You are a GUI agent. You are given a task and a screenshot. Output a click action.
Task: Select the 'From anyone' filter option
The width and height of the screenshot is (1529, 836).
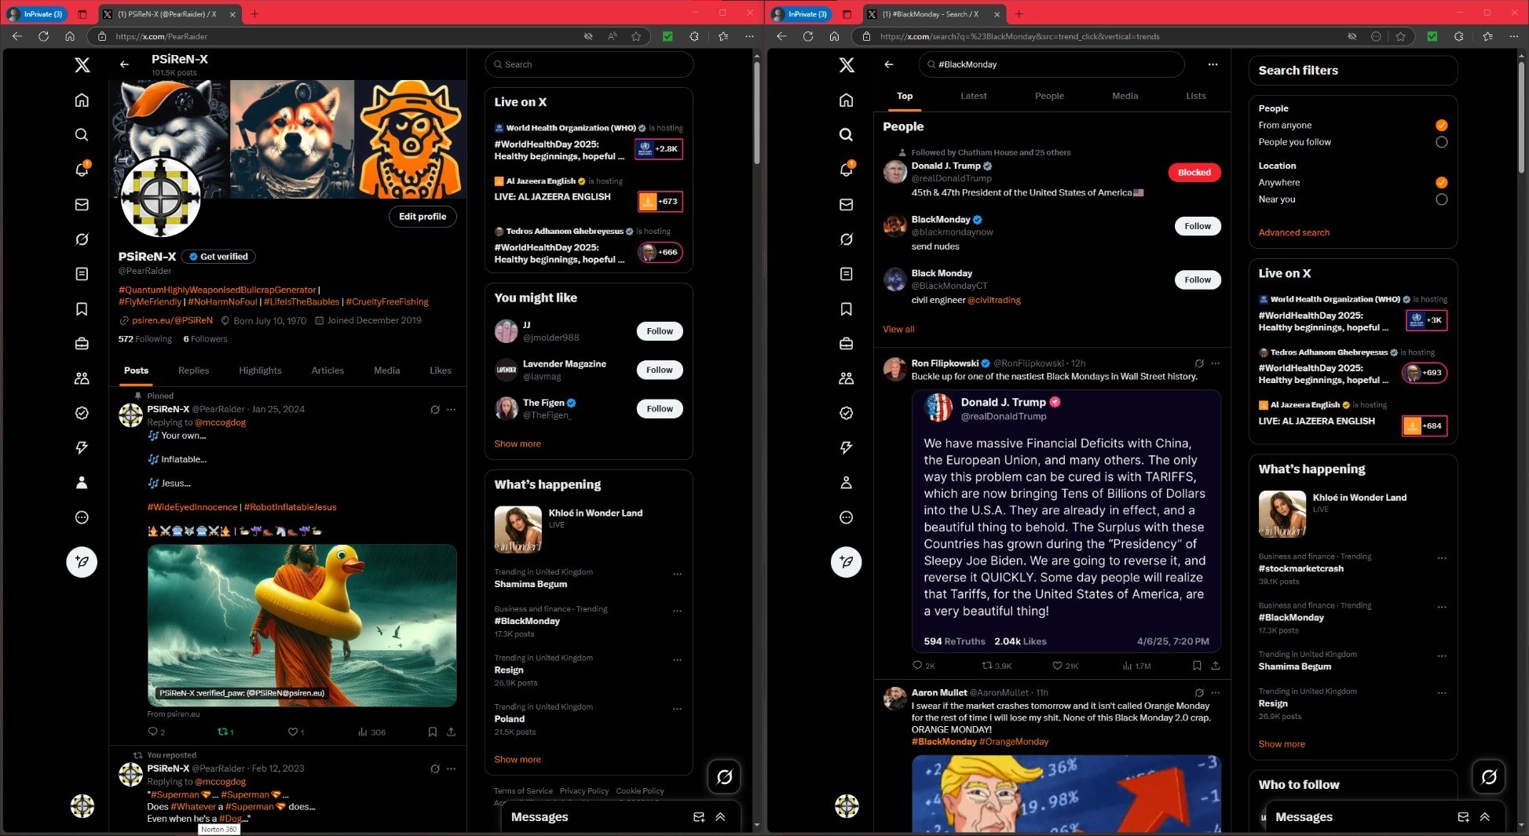coord(1441,126)
